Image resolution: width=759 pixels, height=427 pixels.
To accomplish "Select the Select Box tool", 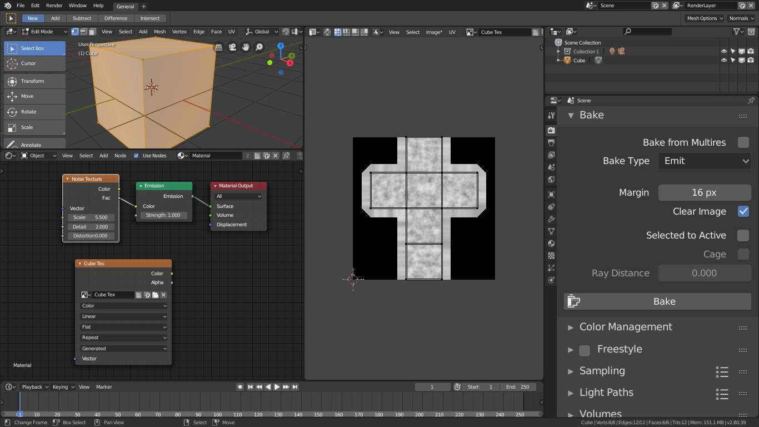I will [34, 48].
